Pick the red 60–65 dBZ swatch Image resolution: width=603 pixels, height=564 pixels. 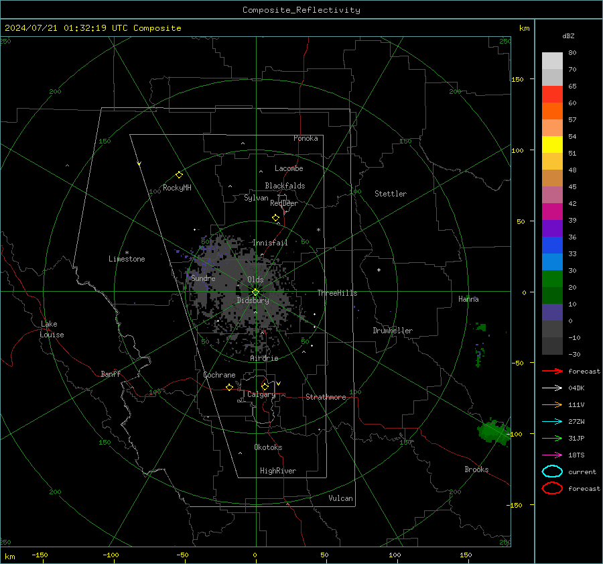point(552,95)
